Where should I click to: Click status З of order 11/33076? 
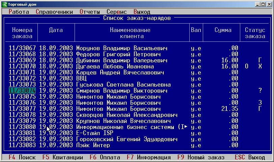[260, 102]
